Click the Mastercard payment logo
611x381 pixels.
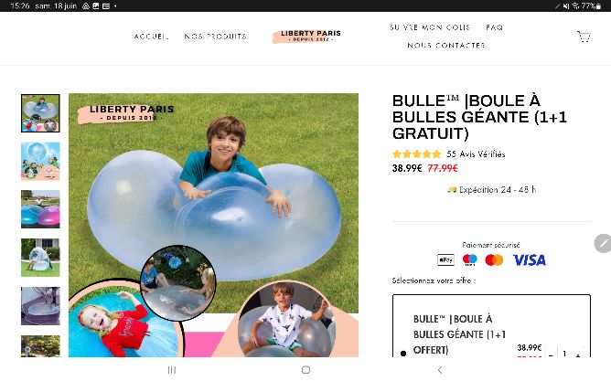[x=494, y=260]
